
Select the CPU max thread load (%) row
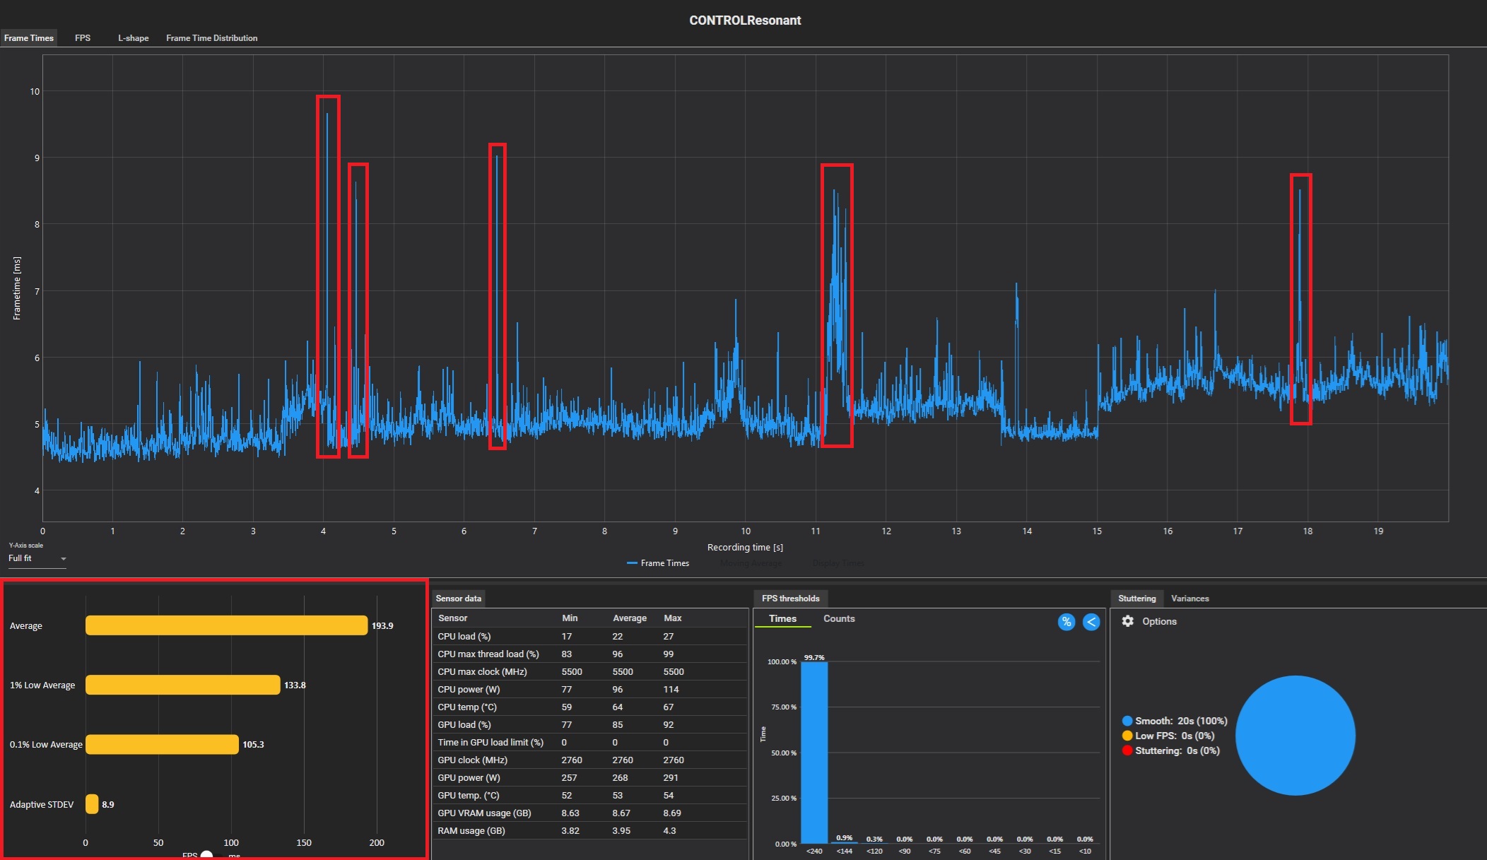click(590, 654)
